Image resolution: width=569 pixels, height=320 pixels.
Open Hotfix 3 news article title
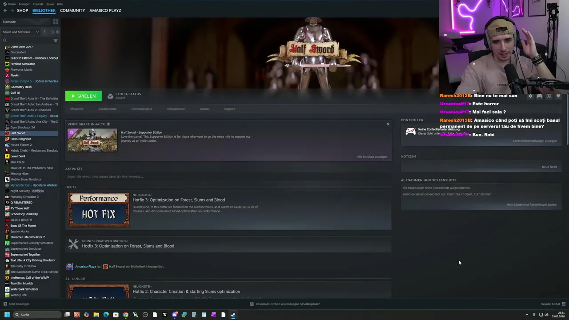(179, 200)
